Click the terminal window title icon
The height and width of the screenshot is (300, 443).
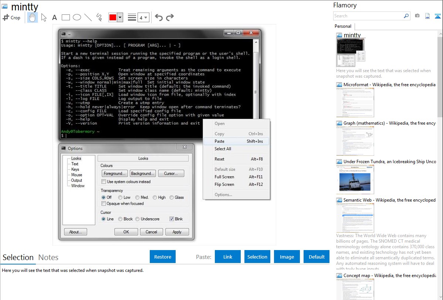(x=64, y=34)
